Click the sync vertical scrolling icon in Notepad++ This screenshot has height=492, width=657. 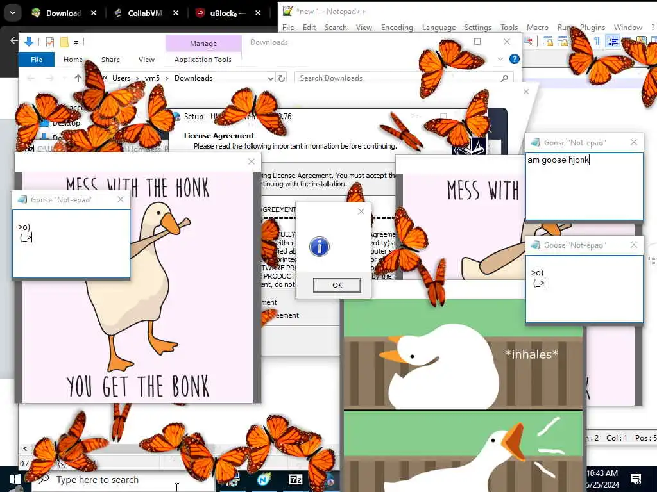548,40
